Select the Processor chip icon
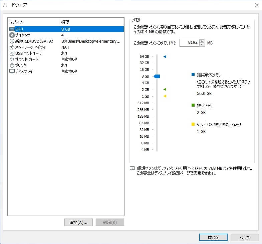This screenshot has height=244, width=262. (12, 35)
